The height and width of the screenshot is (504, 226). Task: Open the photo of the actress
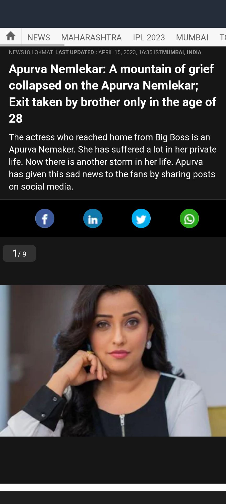(113, 361)
